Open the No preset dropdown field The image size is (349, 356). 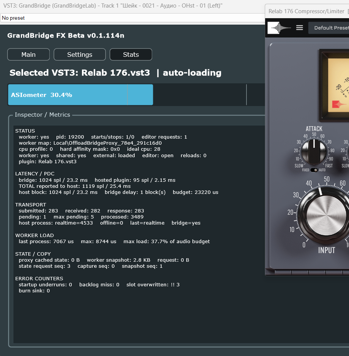coord(133,18)
